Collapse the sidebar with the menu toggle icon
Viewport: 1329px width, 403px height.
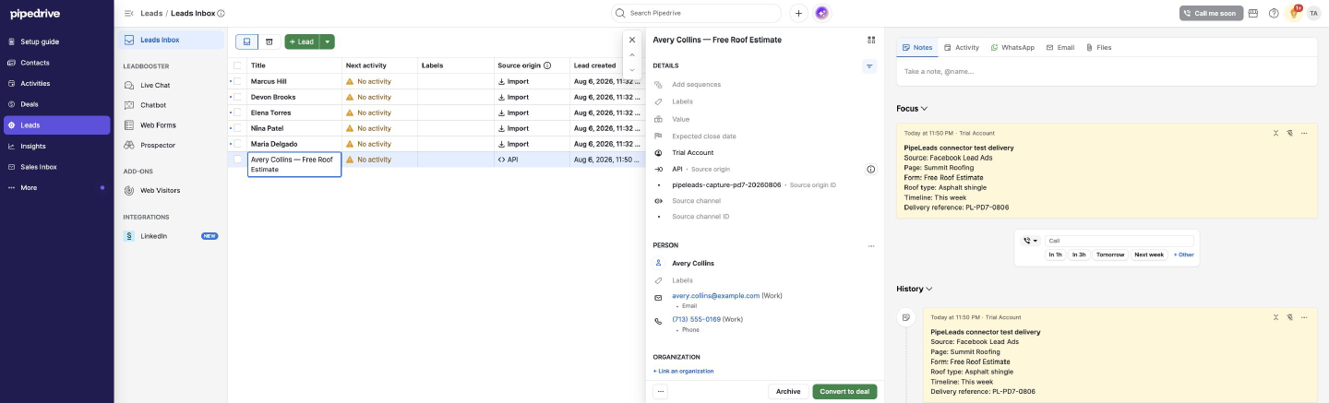tap(127, 13)
